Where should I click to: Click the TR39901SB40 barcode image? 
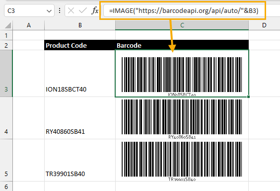[x=182, y=161]
